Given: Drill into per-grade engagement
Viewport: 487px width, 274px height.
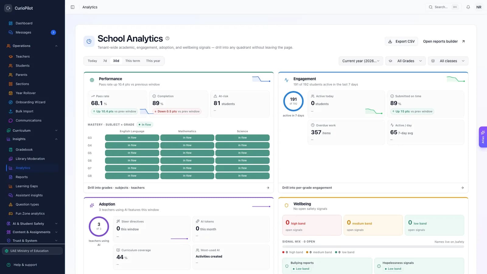Looking at the screenshot, I should click(x=373, y=188).
